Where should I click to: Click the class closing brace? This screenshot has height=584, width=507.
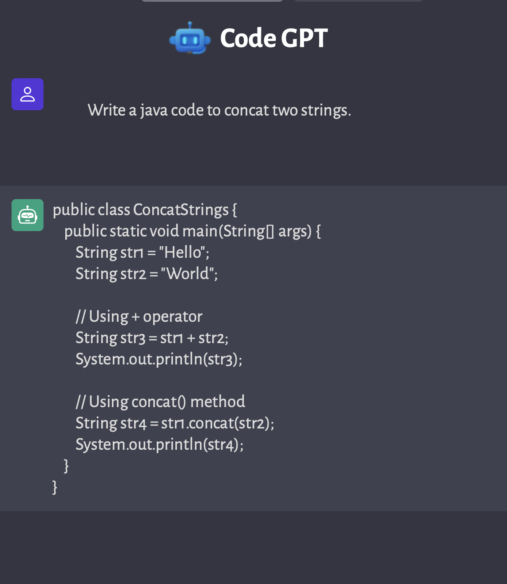point(55,487)
